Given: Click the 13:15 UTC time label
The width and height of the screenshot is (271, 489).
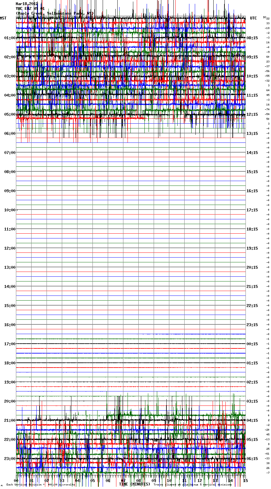Looking at the screenshot, I should pyautogui.click(x=252, y=134).
